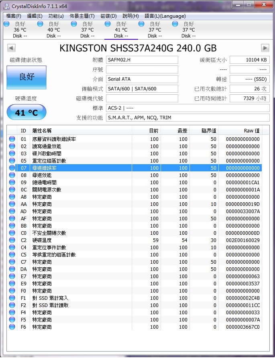Image resolution: width=275 pixels, height=358 pixels.
Task: Click status orb of attribute 01 row
Action: click(12, 139)
